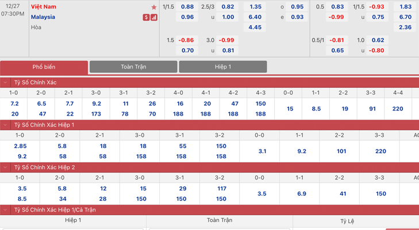This screenshot has width=419, height=230.
Task: Mark Việt Nam match as favorite star
Action: click(154, 7)
